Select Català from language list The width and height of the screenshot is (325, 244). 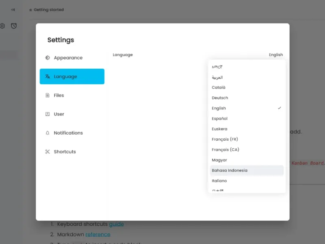(247, 87)
